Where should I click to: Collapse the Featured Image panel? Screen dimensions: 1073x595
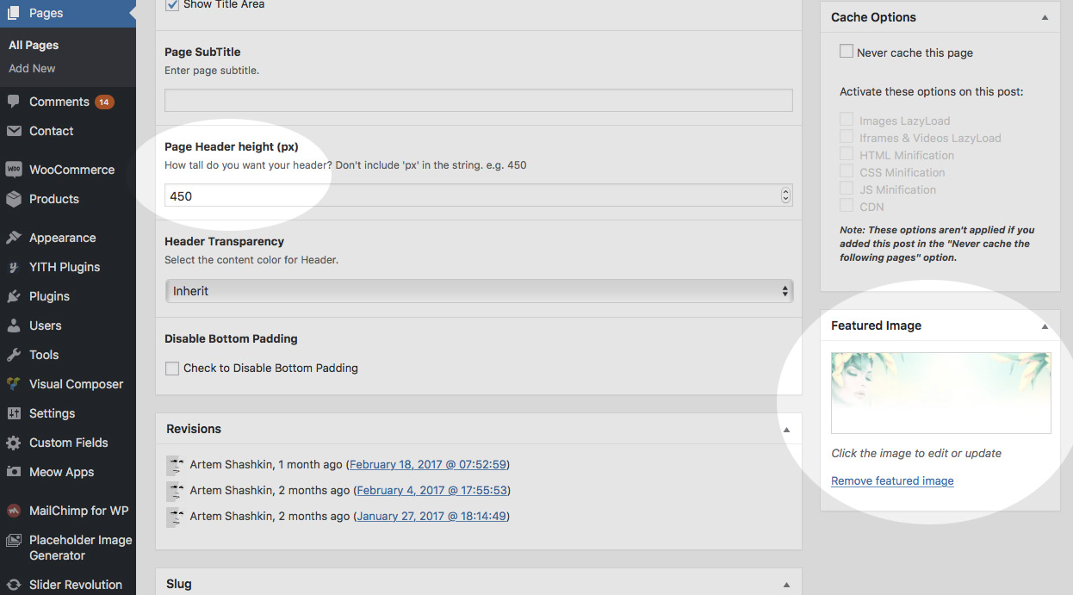point(1045,326)
